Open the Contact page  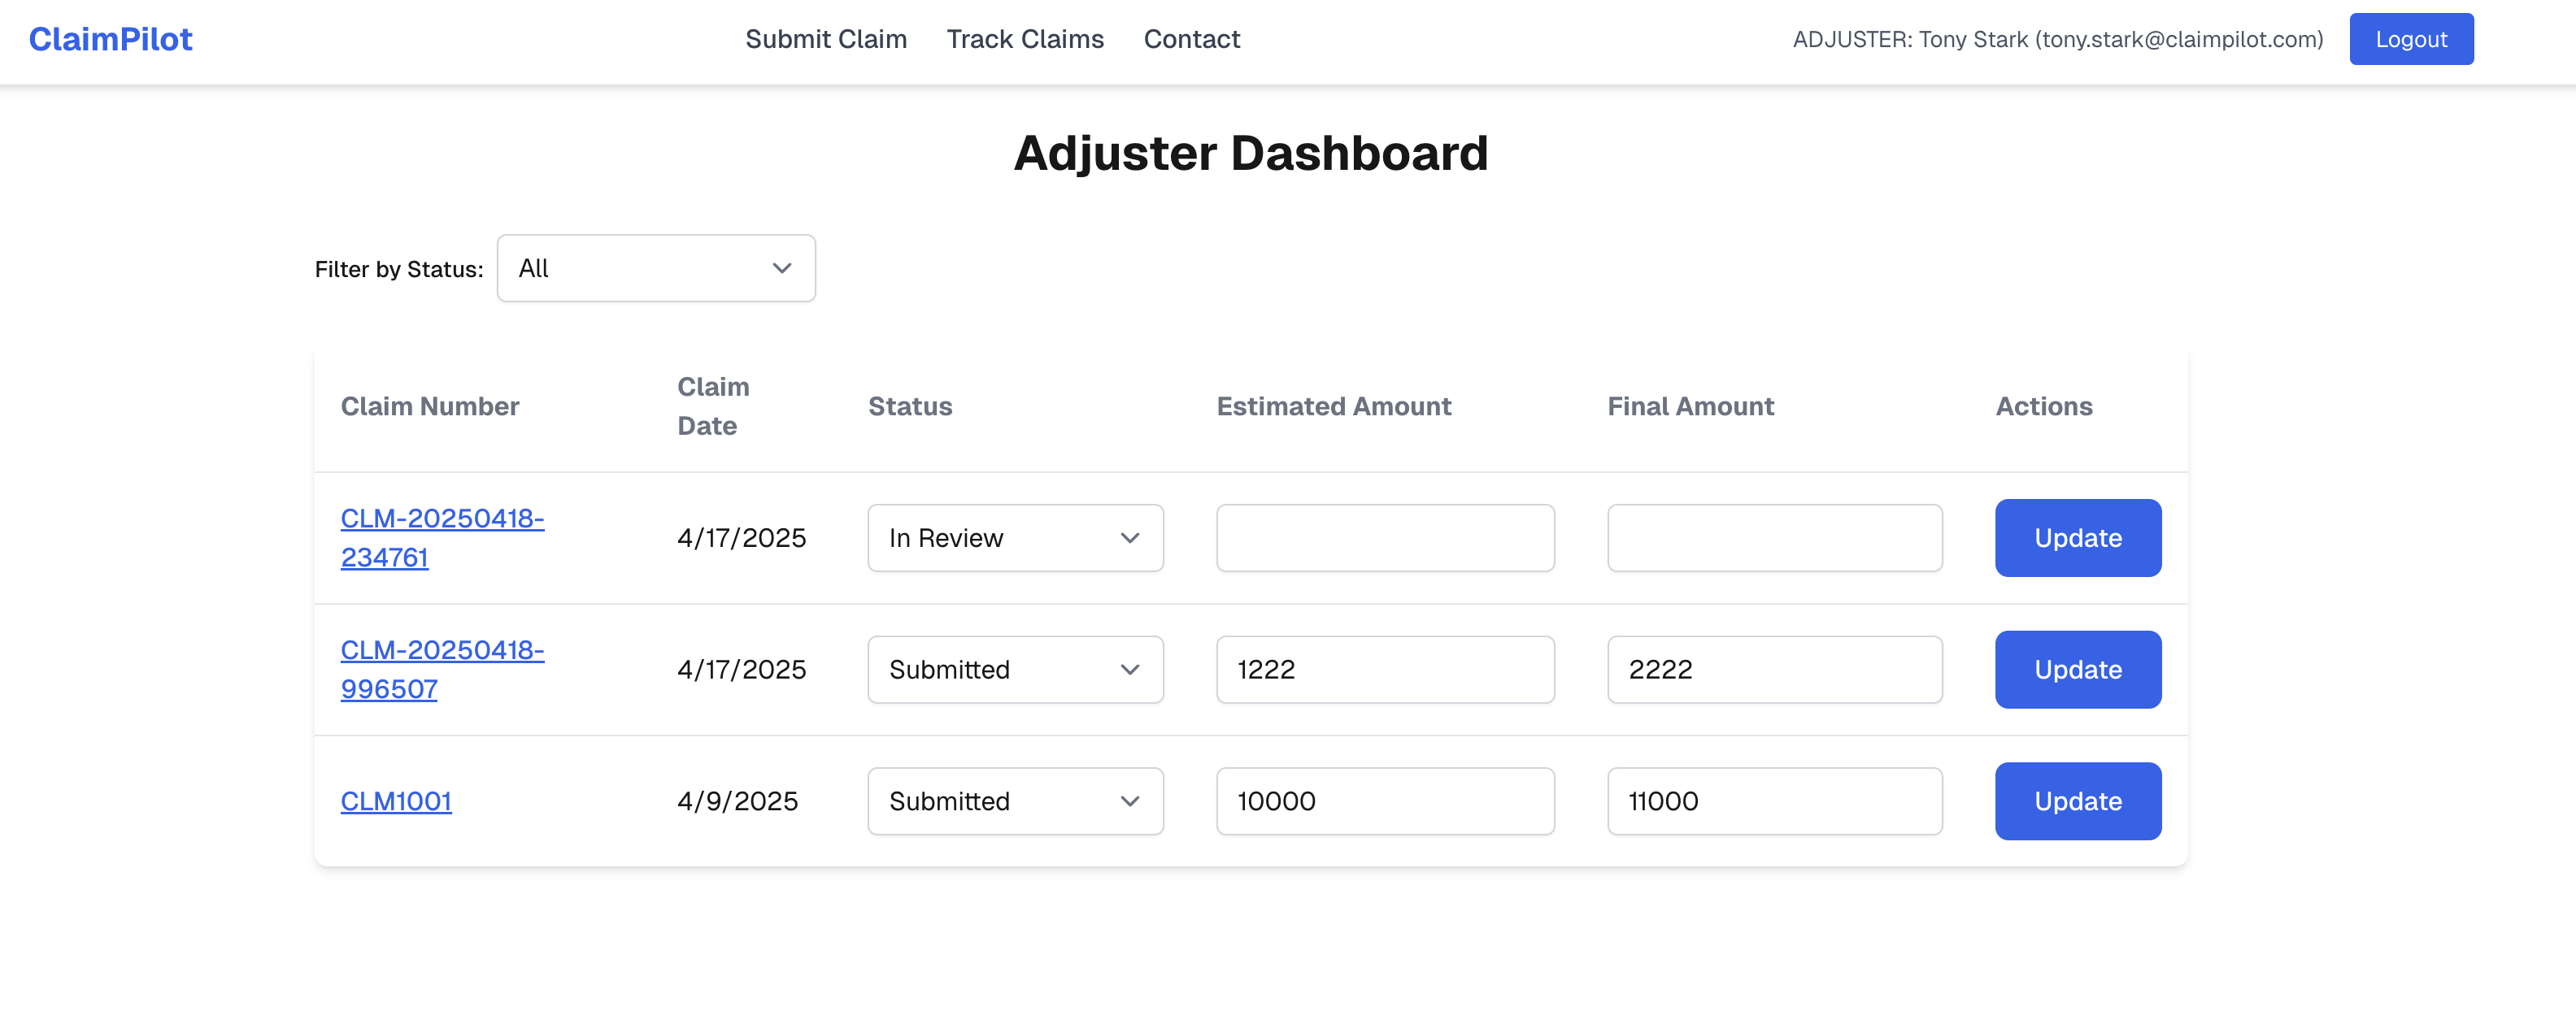[1191, 39]
